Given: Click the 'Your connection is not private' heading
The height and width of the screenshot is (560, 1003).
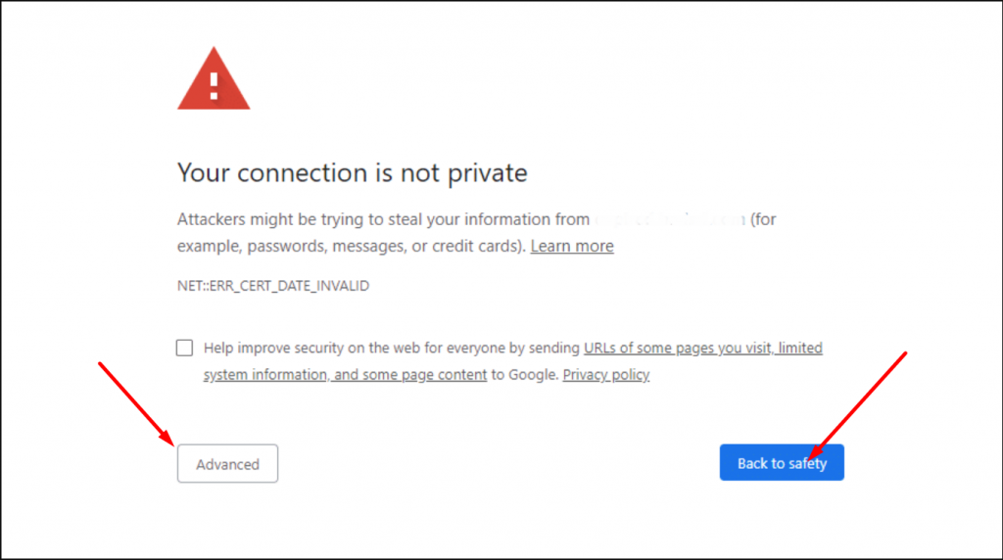Looking at the screenshot, I should (352, 173).
